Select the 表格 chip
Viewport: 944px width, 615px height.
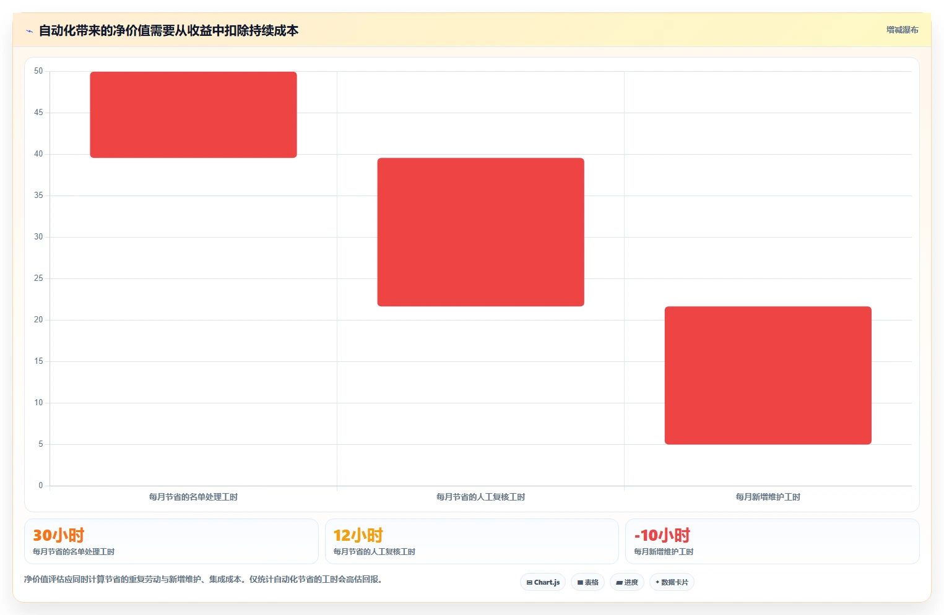click(x=587, y=582)
